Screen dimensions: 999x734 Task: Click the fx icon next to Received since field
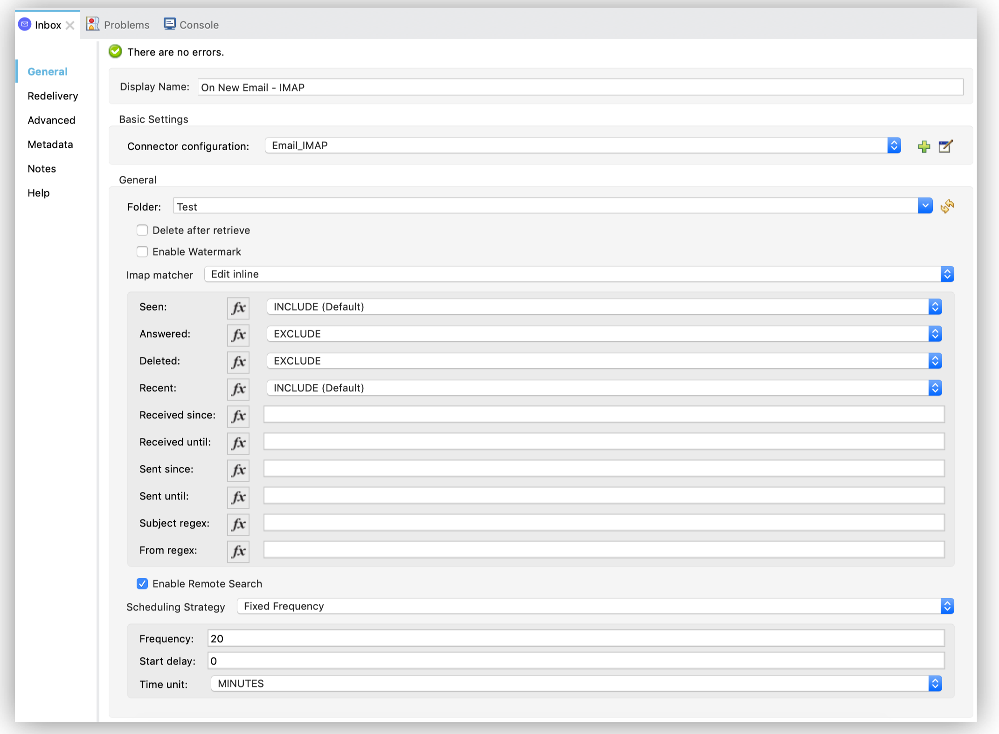238,414
